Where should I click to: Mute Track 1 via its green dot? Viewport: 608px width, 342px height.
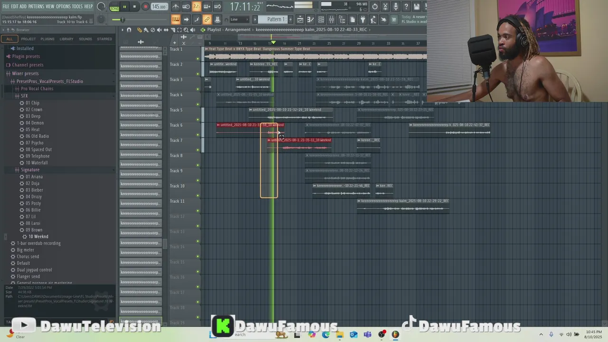[198, 59]
